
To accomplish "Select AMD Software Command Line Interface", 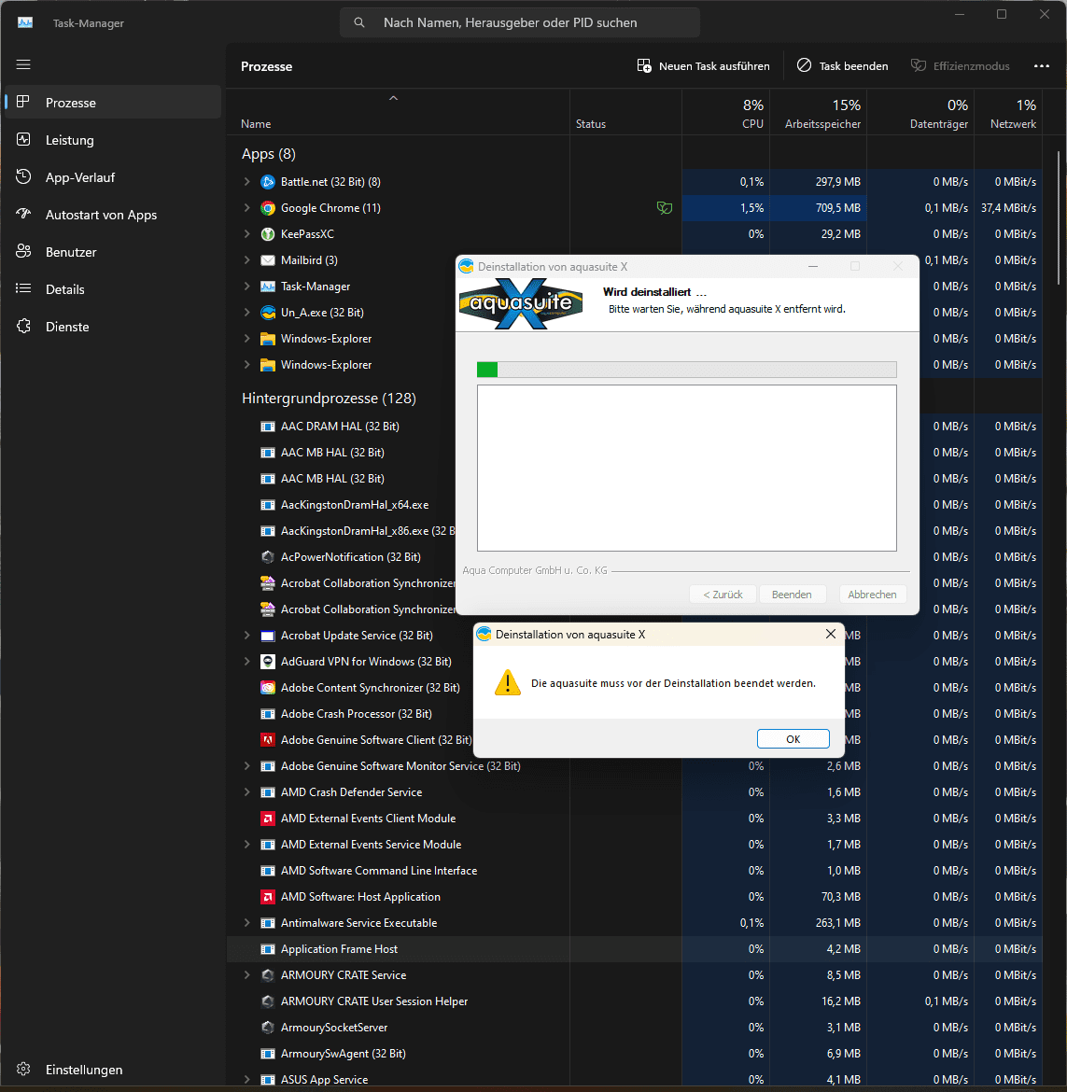I will pyautogui.click(x=634, y=871).
